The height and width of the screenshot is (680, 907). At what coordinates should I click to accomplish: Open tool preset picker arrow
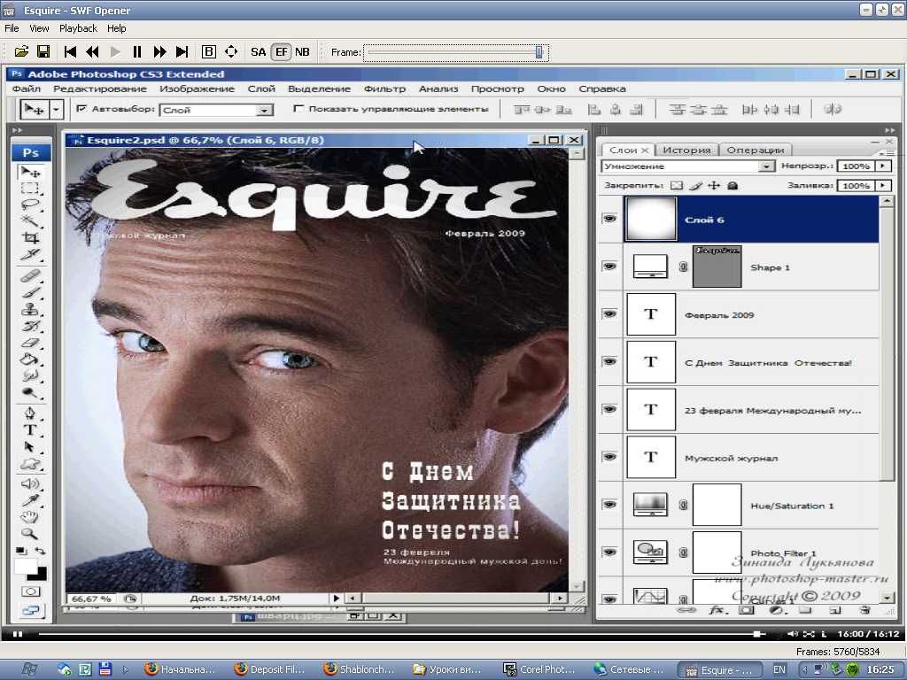[56, 109]
